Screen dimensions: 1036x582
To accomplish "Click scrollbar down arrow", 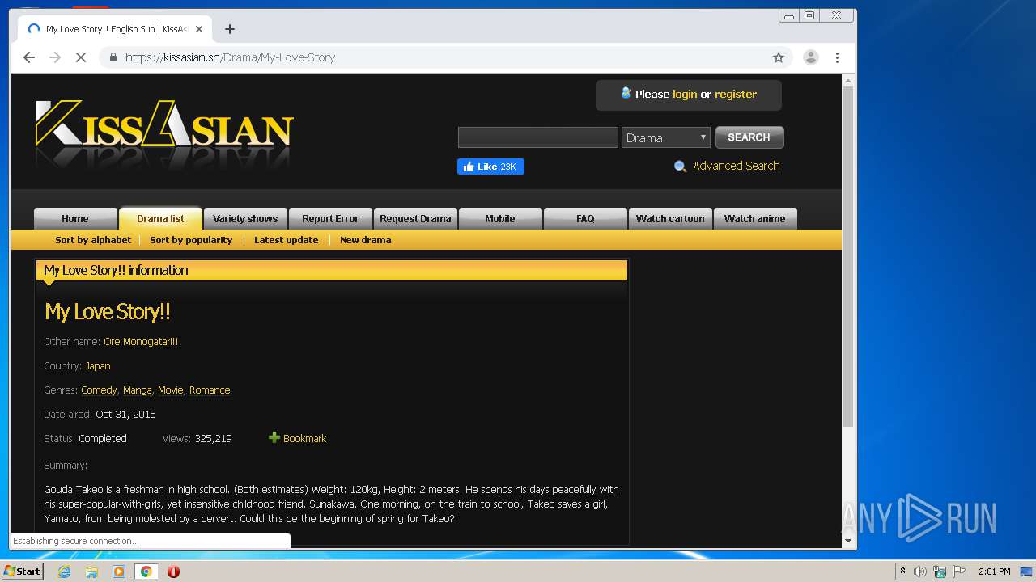I will [x=848, y=541].
